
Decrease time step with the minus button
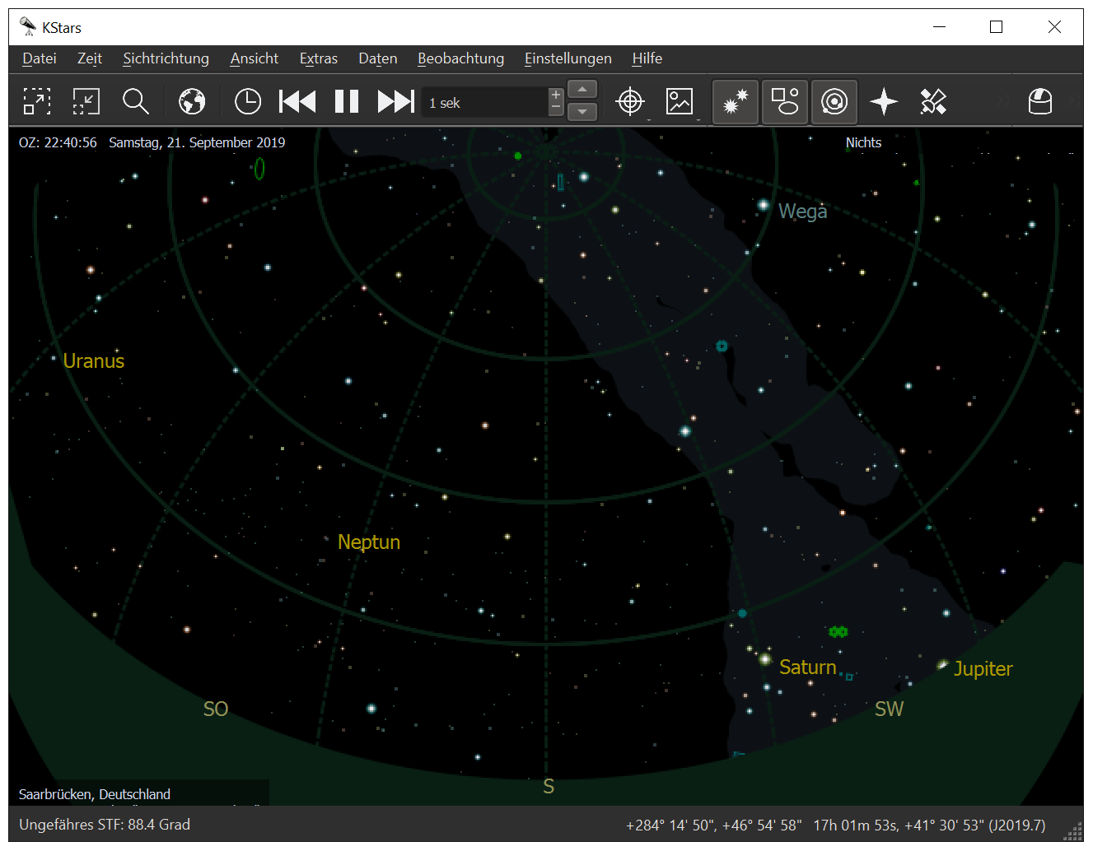[556, 109]
